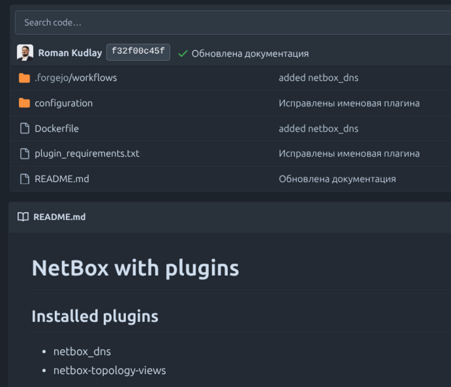
Task: Open Dockerfile's added netbox_dns commit message
Action: pos(319,129)
